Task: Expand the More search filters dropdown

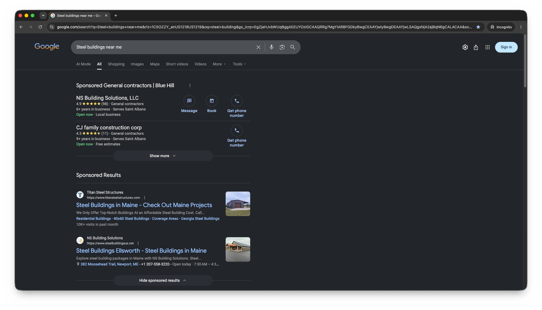Action: 219,64
